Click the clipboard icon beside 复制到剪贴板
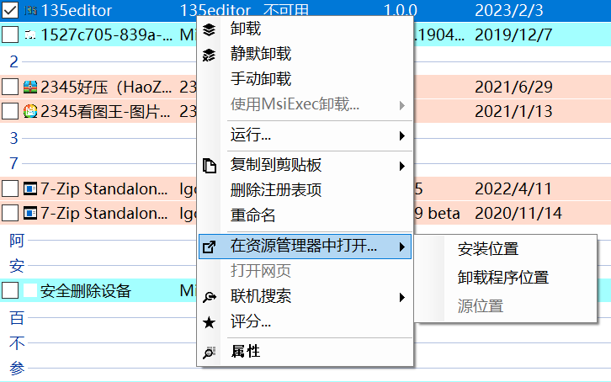The height and width of the screenshot is (382, 611). (x=210, y=166)
